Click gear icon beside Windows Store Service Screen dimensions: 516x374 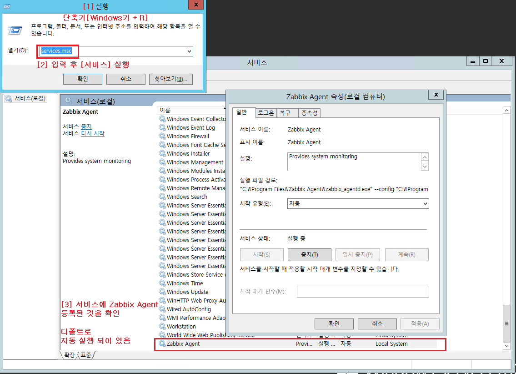pyautogui.click(x=162, y=274)
